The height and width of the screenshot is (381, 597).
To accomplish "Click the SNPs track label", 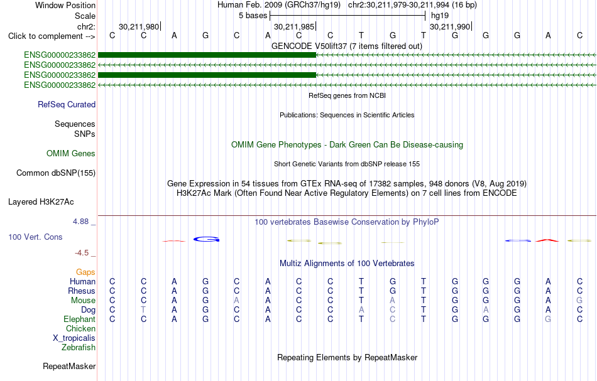I will (85, 134).
